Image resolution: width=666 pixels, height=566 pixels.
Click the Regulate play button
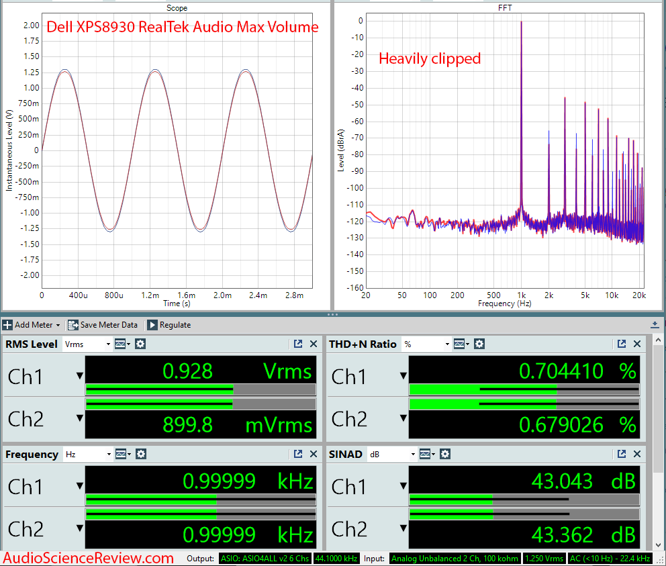[152, 325]
